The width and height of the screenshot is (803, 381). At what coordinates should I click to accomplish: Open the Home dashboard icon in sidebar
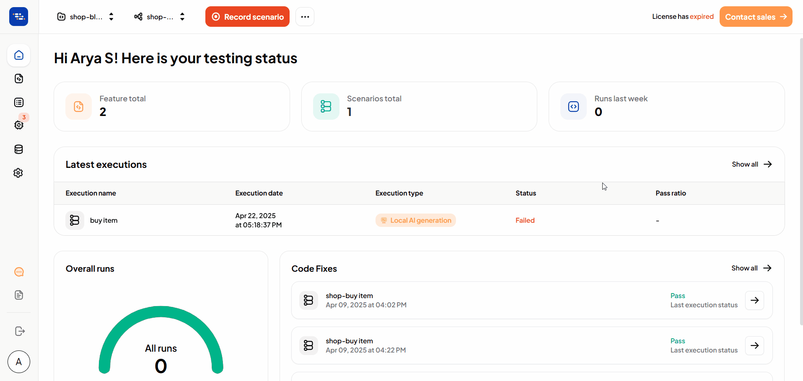pyautogui.click(x=18, y=55)
